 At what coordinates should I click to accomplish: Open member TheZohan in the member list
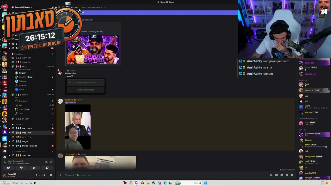coord(314,63)
